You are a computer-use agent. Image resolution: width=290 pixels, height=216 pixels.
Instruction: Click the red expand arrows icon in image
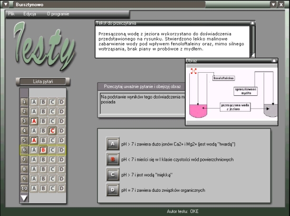tap(194, 71)
